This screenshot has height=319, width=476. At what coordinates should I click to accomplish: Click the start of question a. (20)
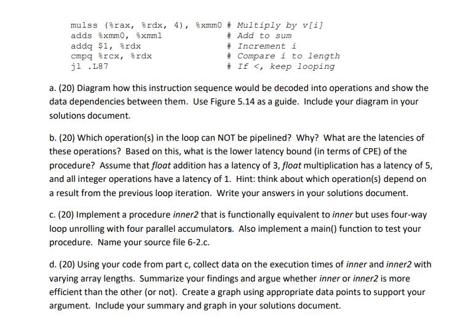coord(62,88)
